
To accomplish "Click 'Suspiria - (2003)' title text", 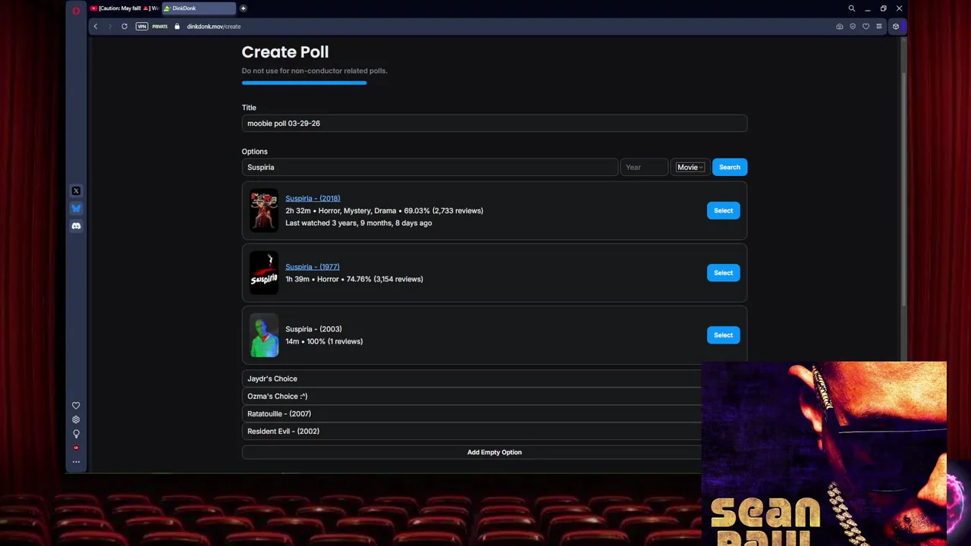I will tap(313, 329).
